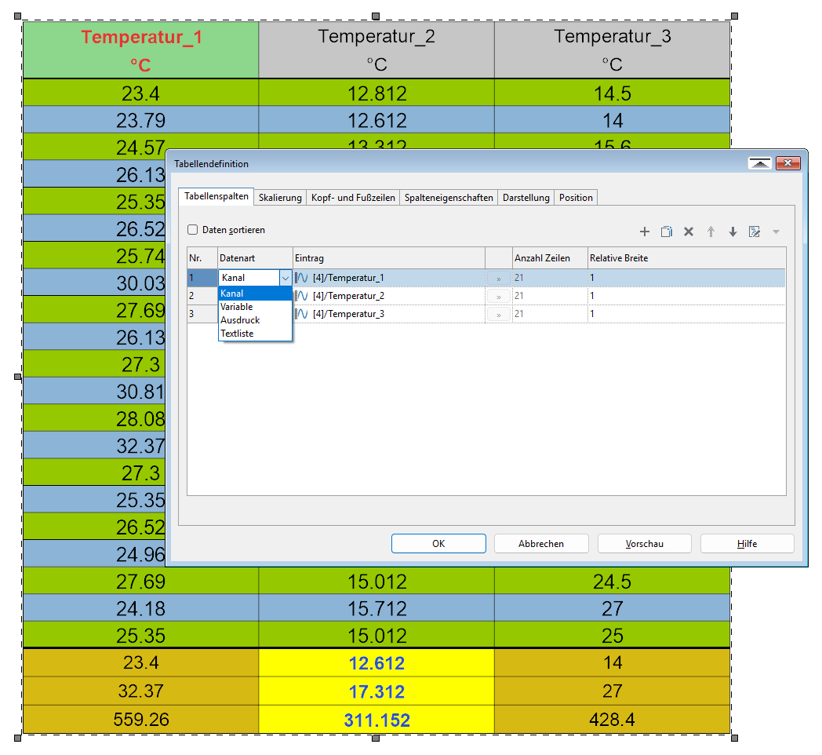Go to the Spalteneigenschaften tab
822x755 pixels.
(449, 198)
